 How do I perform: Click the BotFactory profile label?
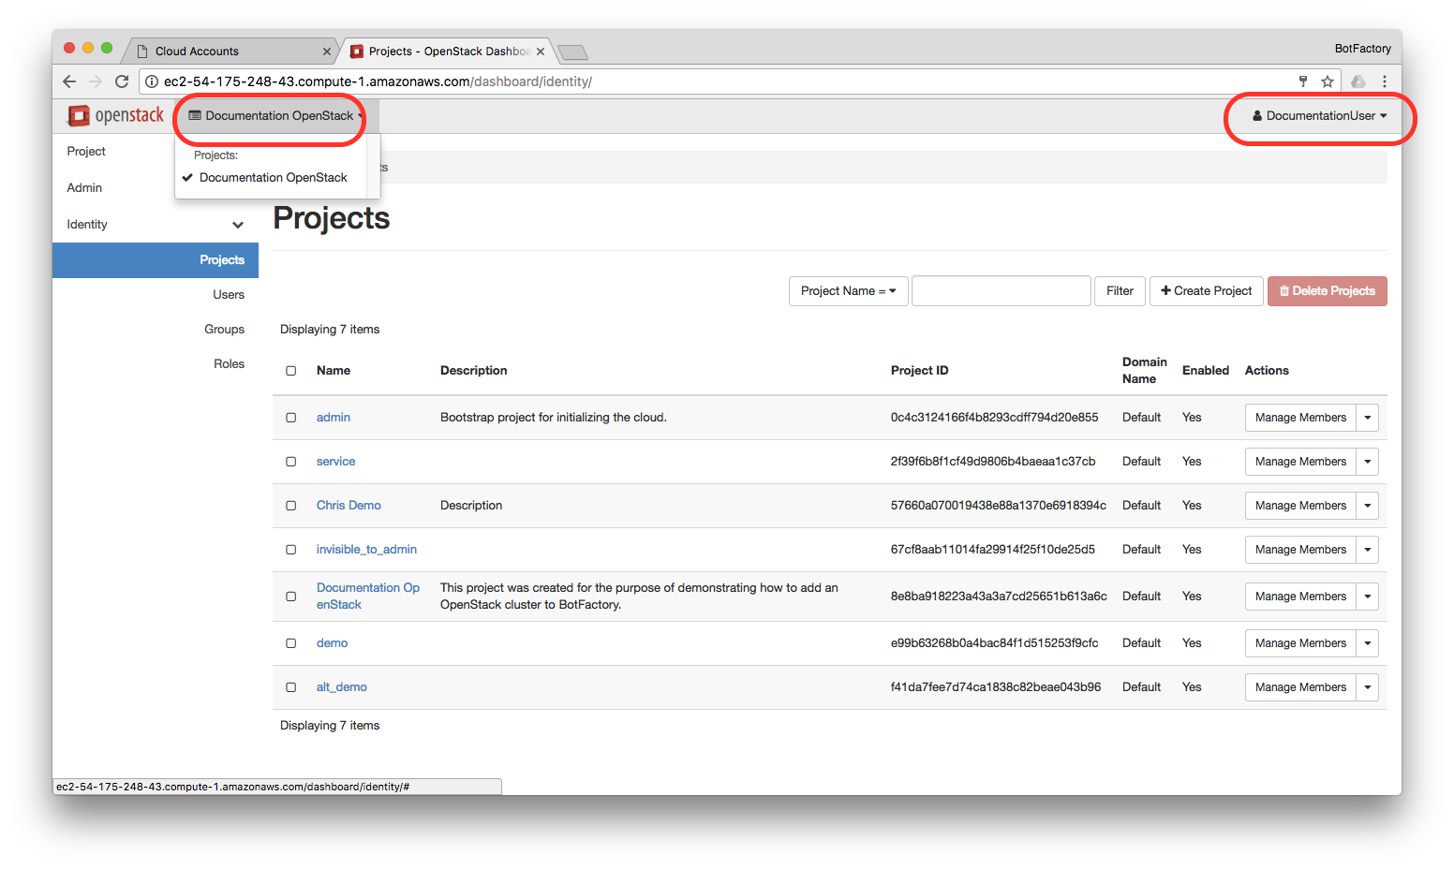click(x=1362, y=49)
